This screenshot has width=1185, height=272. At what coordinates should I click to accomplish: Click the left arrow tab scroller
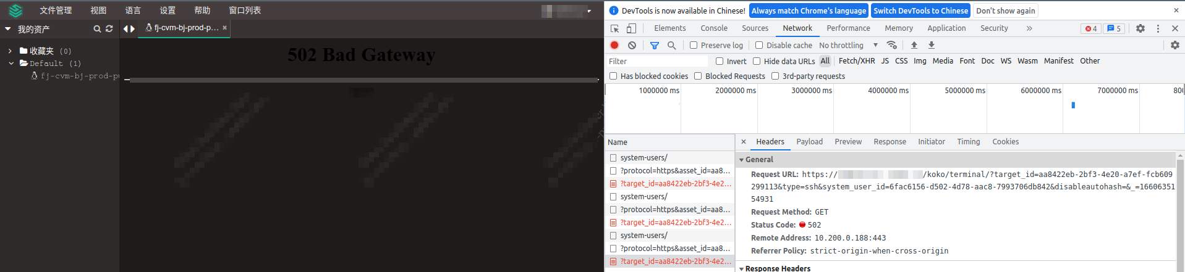125,29
